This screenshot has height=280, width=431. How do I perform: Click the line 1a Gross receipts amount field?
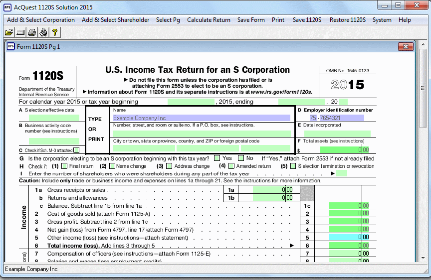point(273,190)
